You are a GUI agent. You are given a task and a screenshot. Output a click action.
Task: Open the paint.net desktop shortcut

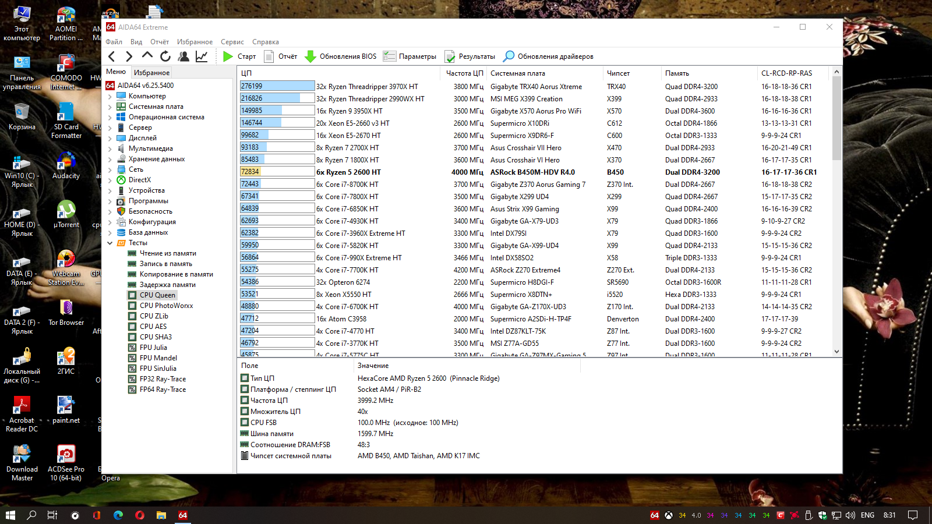tap(66, 410)
